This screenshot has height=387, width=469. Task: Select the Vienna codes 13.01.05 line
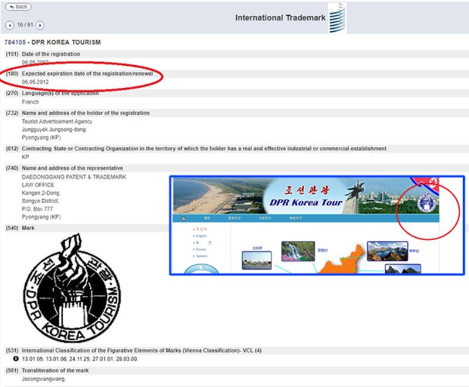point(80,359)
